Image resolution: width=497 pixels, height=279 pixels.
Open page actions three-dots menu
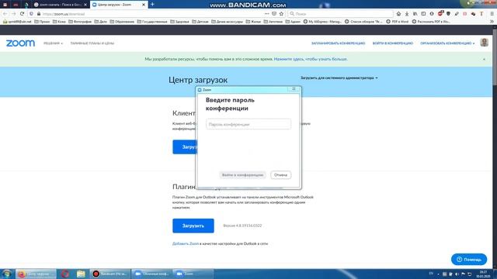tap(266, 14)
